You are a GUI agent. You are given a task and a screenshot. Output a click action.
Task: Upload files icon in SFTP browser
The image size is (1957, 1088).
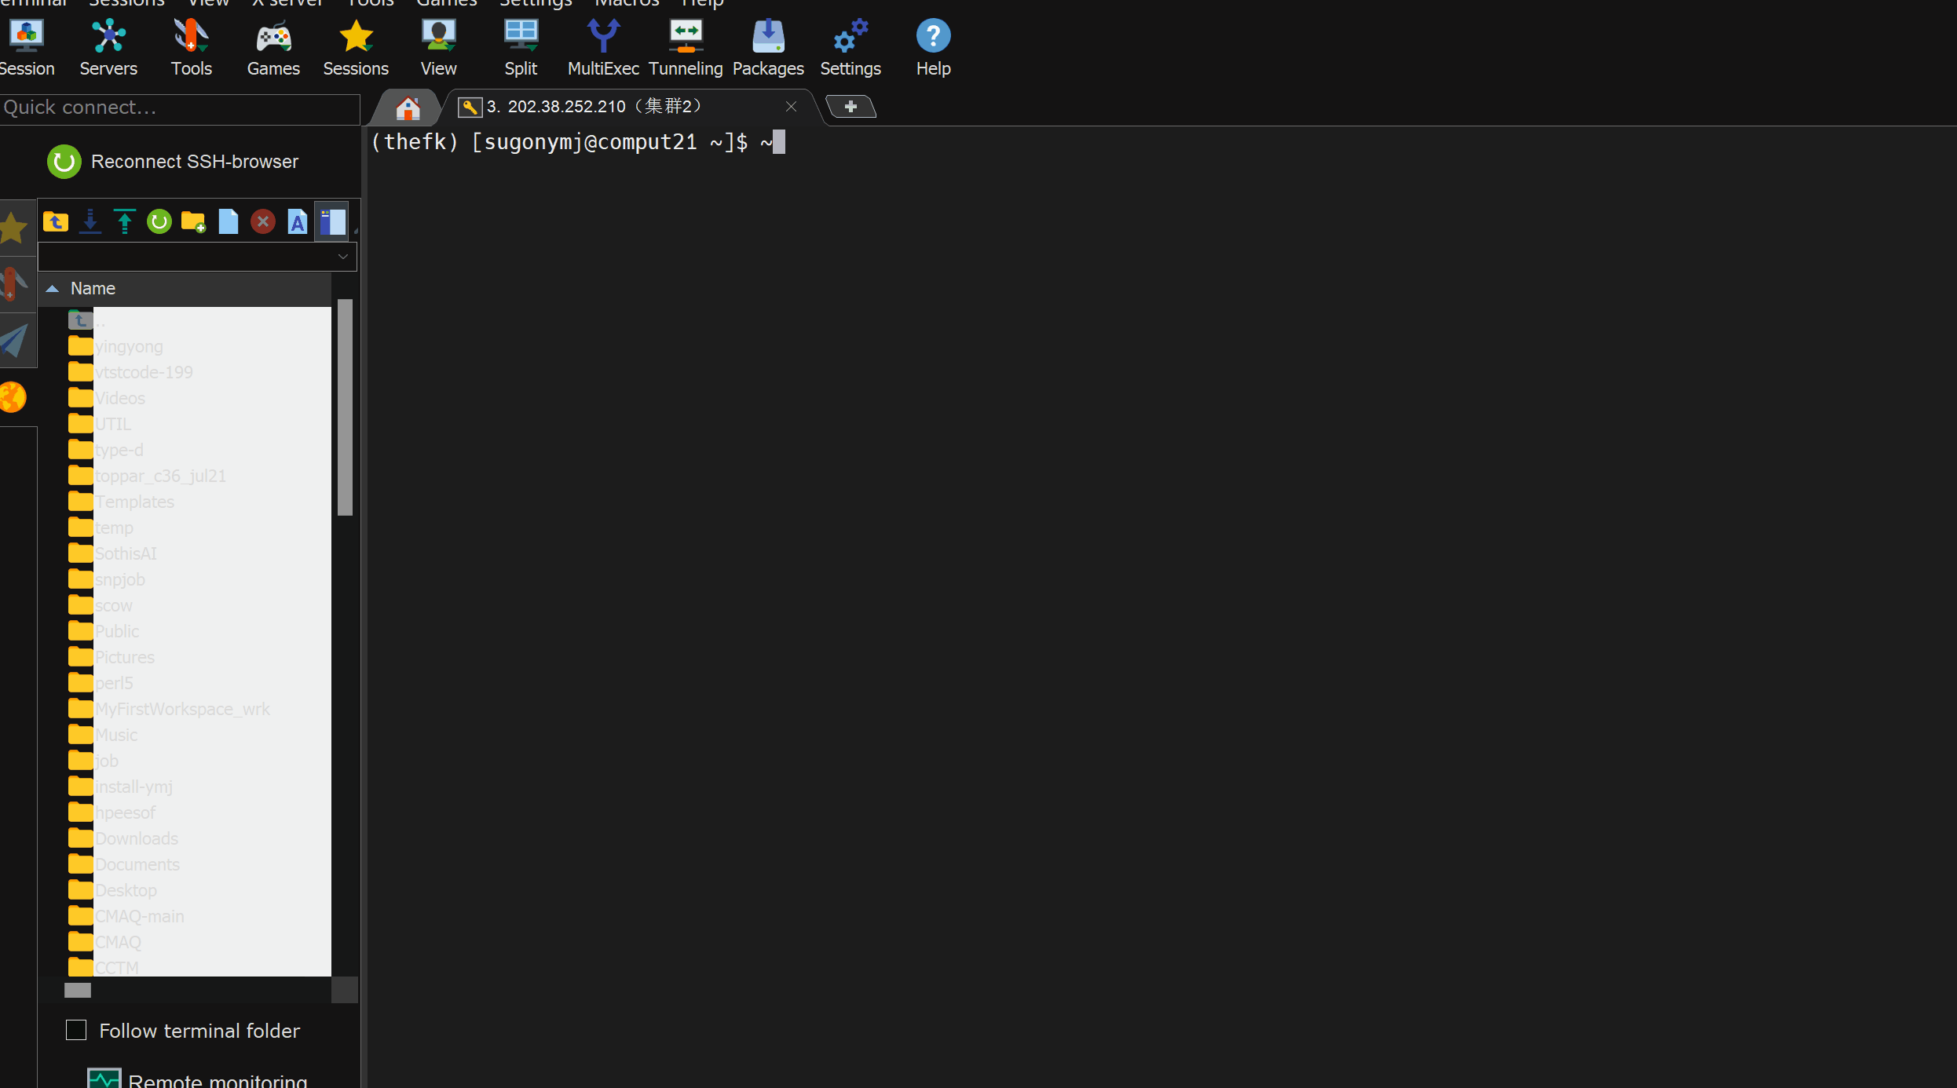pyautogui.click(x=124, y=222)
